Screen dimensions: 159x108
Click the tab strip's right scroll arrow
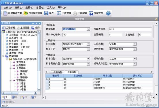tap(152, 72)
